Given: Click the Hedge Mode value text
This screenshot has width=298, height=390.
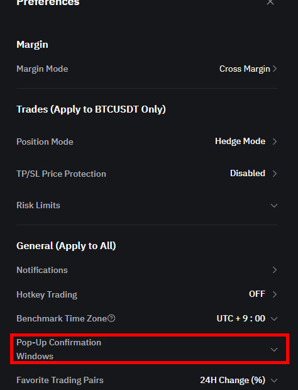Looking at the screenshot, I should (x=240, y=142).
